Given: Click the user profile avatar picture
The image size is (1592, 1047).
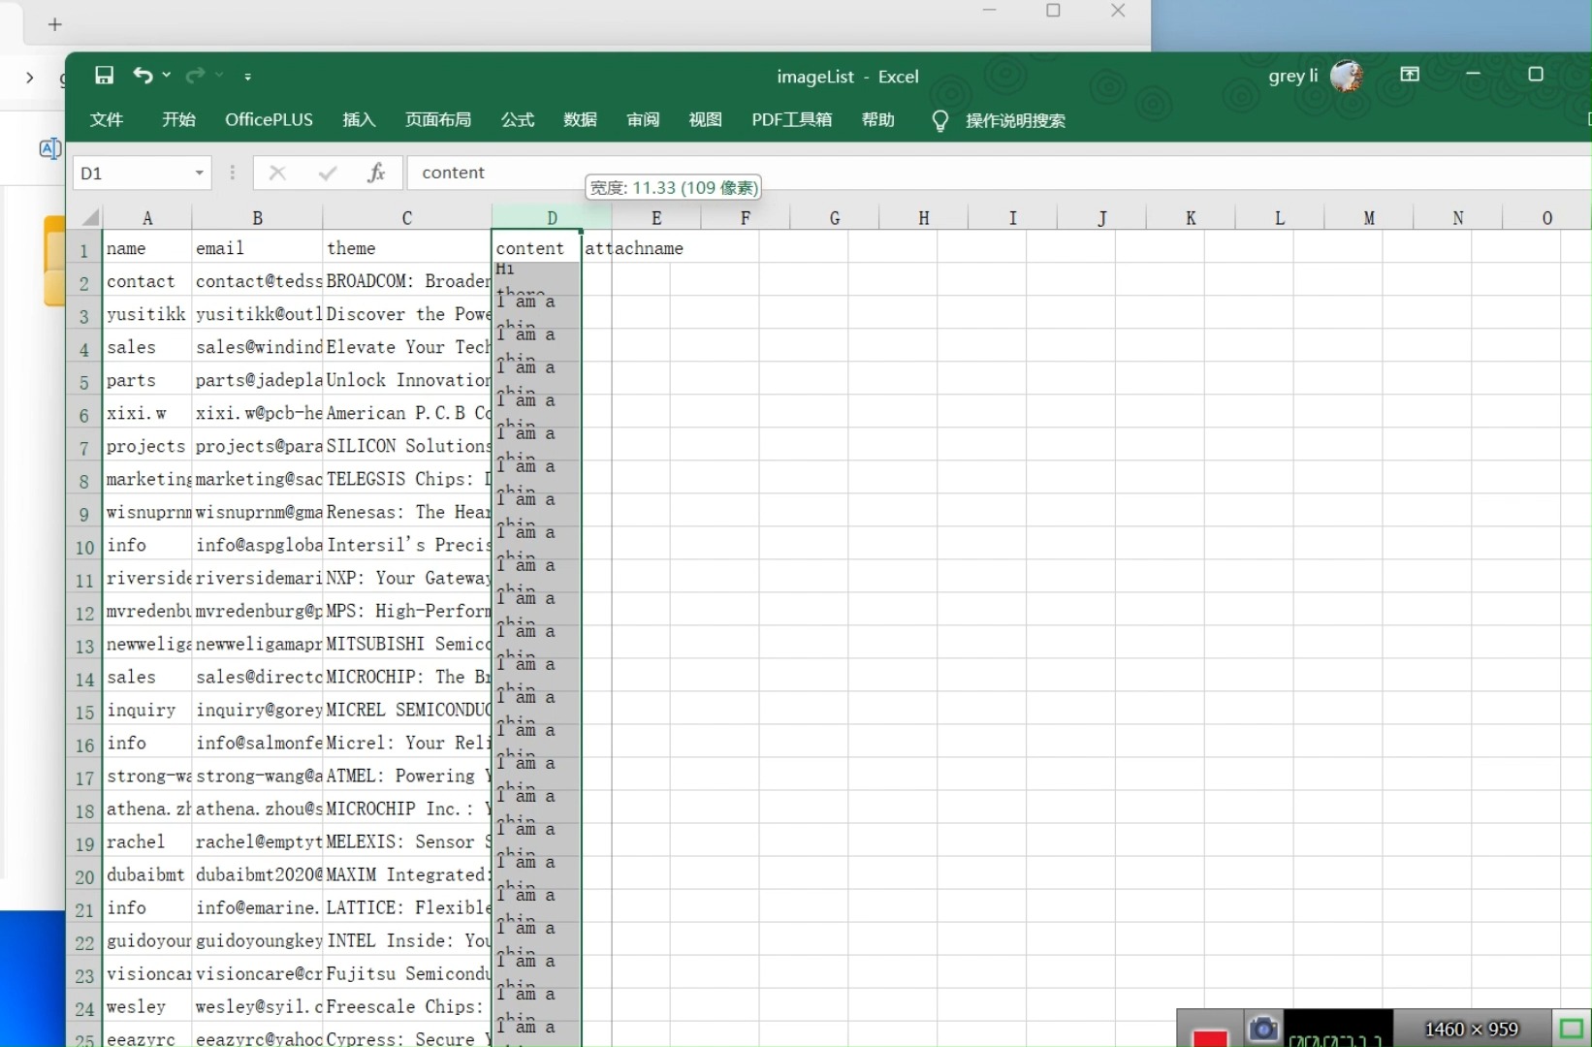Looking at the screenshot, I should (x=1347, y=76).
